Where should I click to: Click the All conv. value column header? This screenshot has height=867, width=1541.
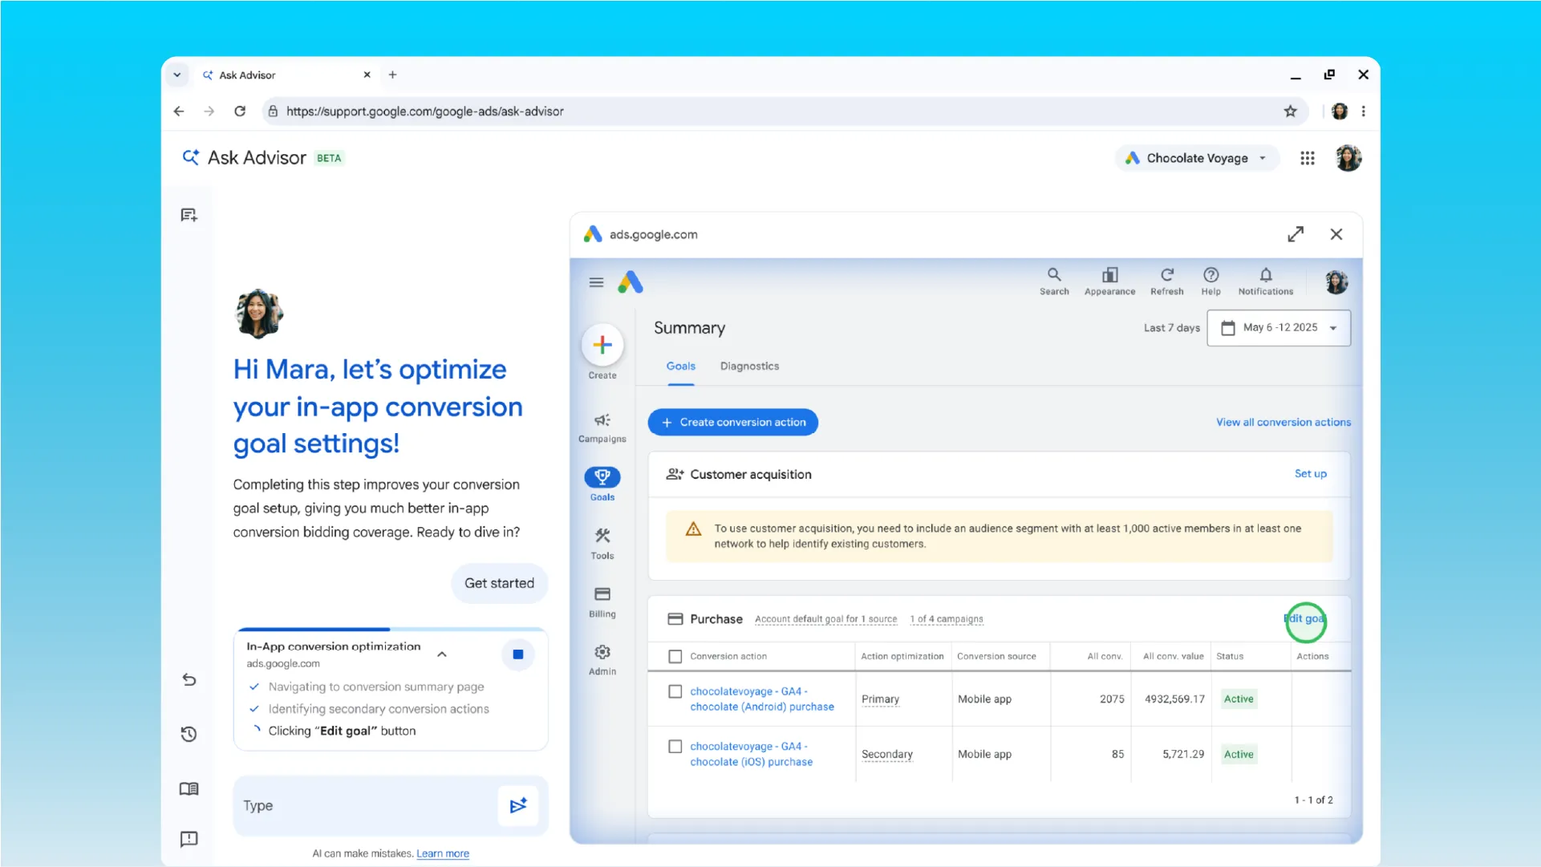click(1173, 656)
